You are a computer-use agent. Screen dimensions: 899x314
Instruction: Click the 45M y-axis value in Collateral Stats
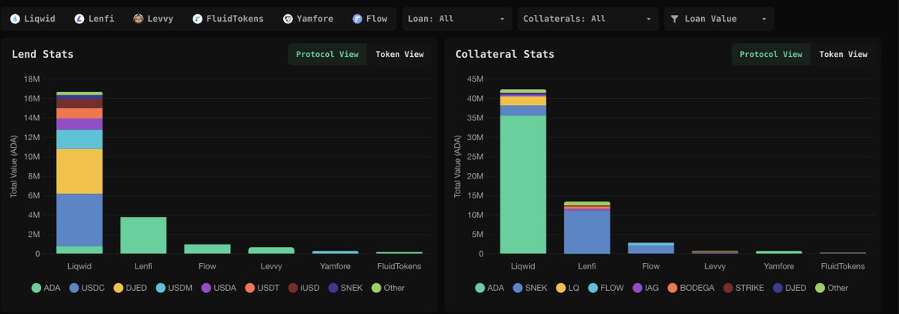click(x=475, y=79)
